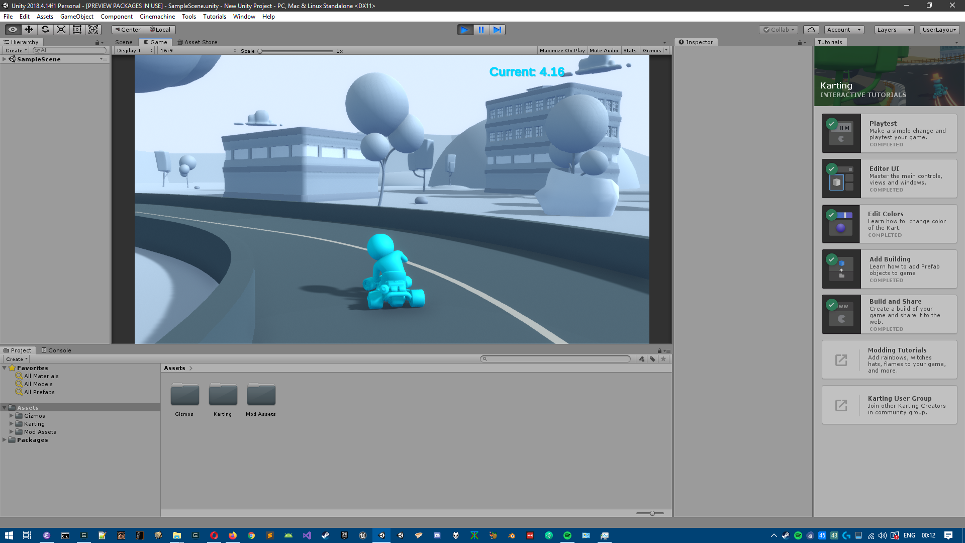The image size is (965, 543).
Task: Step one frame forward
Action: [x=497, y=30]
